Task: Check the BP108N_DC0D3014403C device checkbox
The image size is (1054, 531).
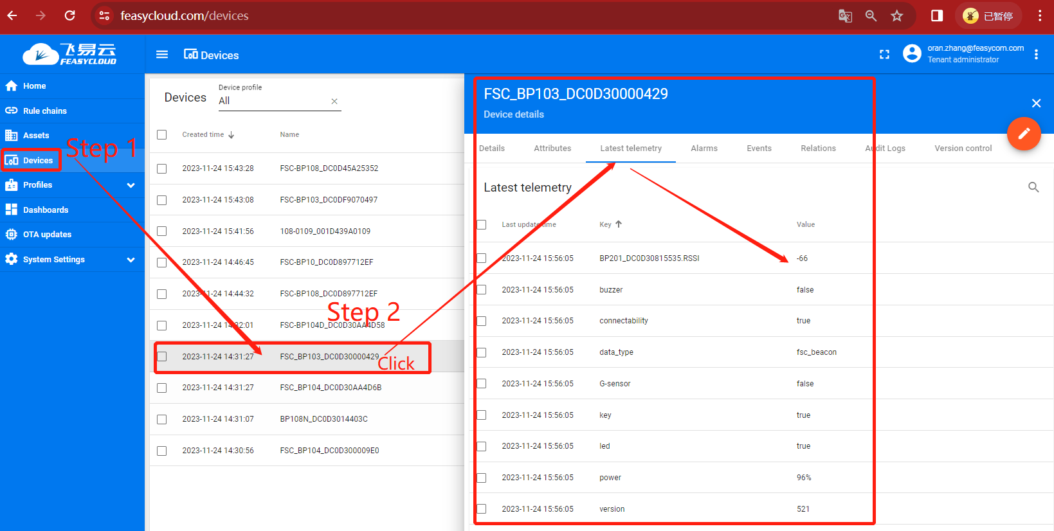Action: click(162, 419)
